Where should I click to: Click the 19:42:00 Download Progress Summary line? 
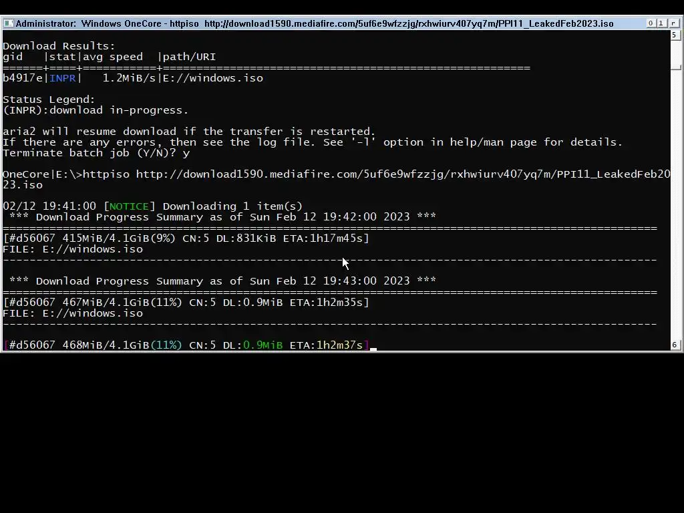coord(222,217)
